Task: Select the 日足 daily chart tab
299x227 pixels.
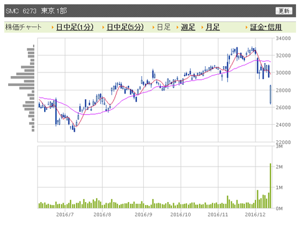Action: point(164,27)
